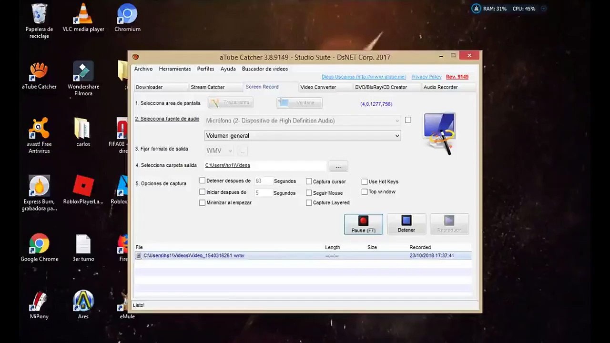Image resolution: width=610 pixels, height=343 pixels.
Task: Open the Herramientas menu
Action: pyautogui.click(x=175, y=69)
